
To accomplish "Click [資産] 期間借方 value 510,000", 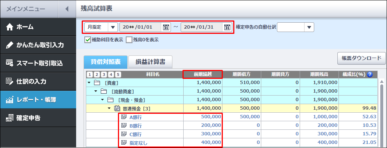I will tap(250, 83).
